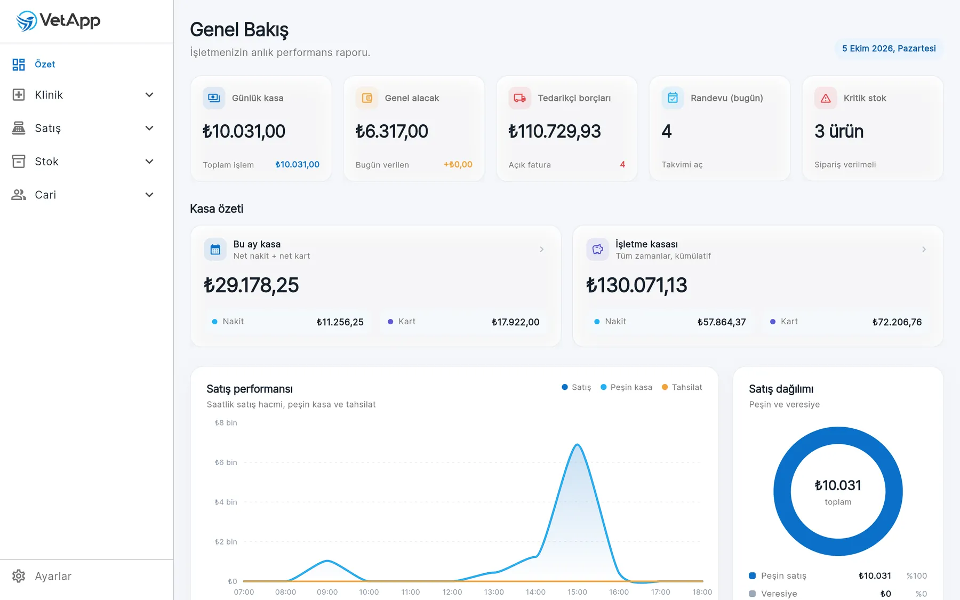Click the Tedarikçi borçları truck icon
This screenshot has height=600, width=960.
[x=519, y=98]
